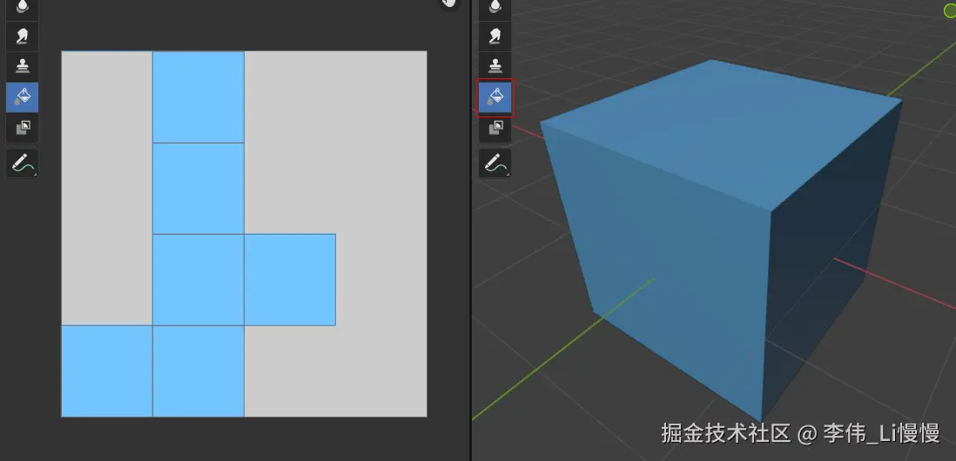
Task: Select the Mask tool in the image editor
Action: click(22, 128)
